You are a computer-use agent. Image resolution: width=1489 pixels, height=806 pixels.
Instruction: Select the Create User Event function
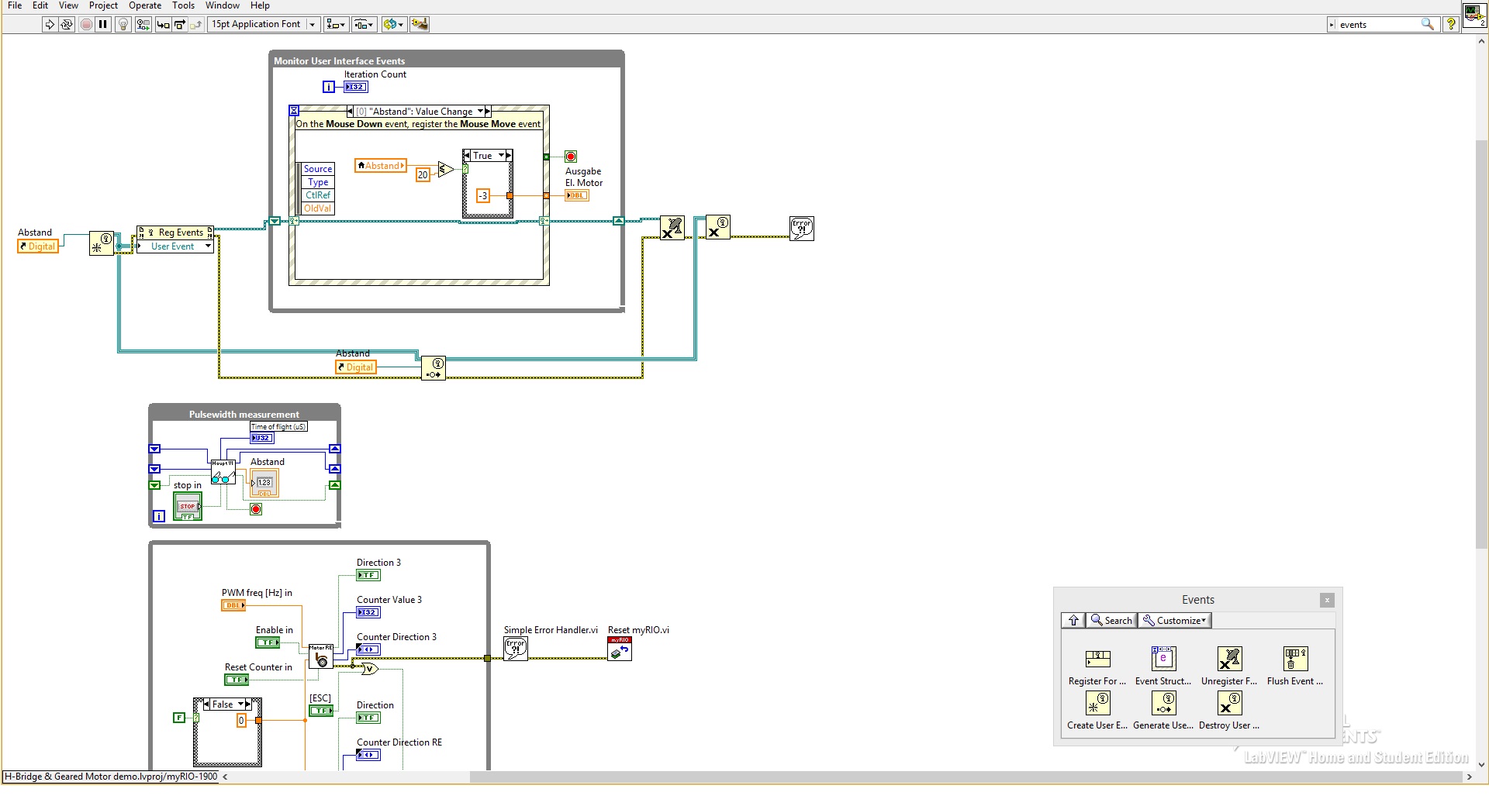[1097, 704]
